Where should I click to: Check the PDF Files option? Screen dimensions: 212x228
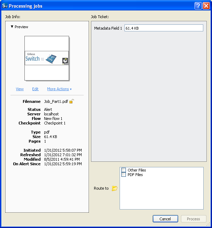click(x=123, y=175)
